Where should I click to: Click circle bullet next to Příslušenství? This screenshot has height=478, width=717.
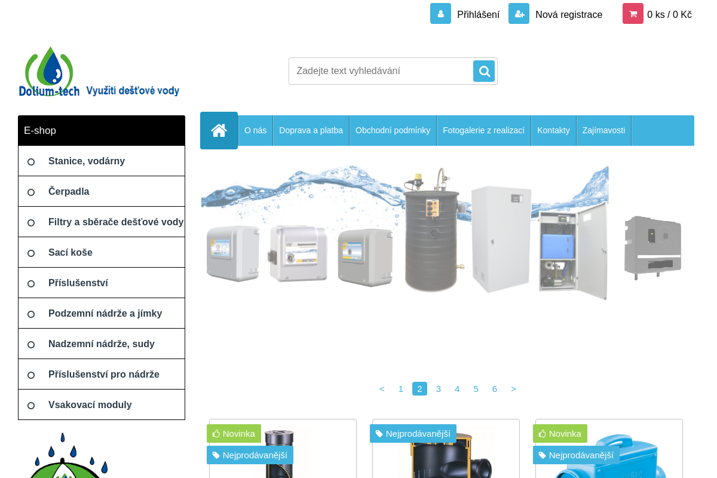(31, 284)
